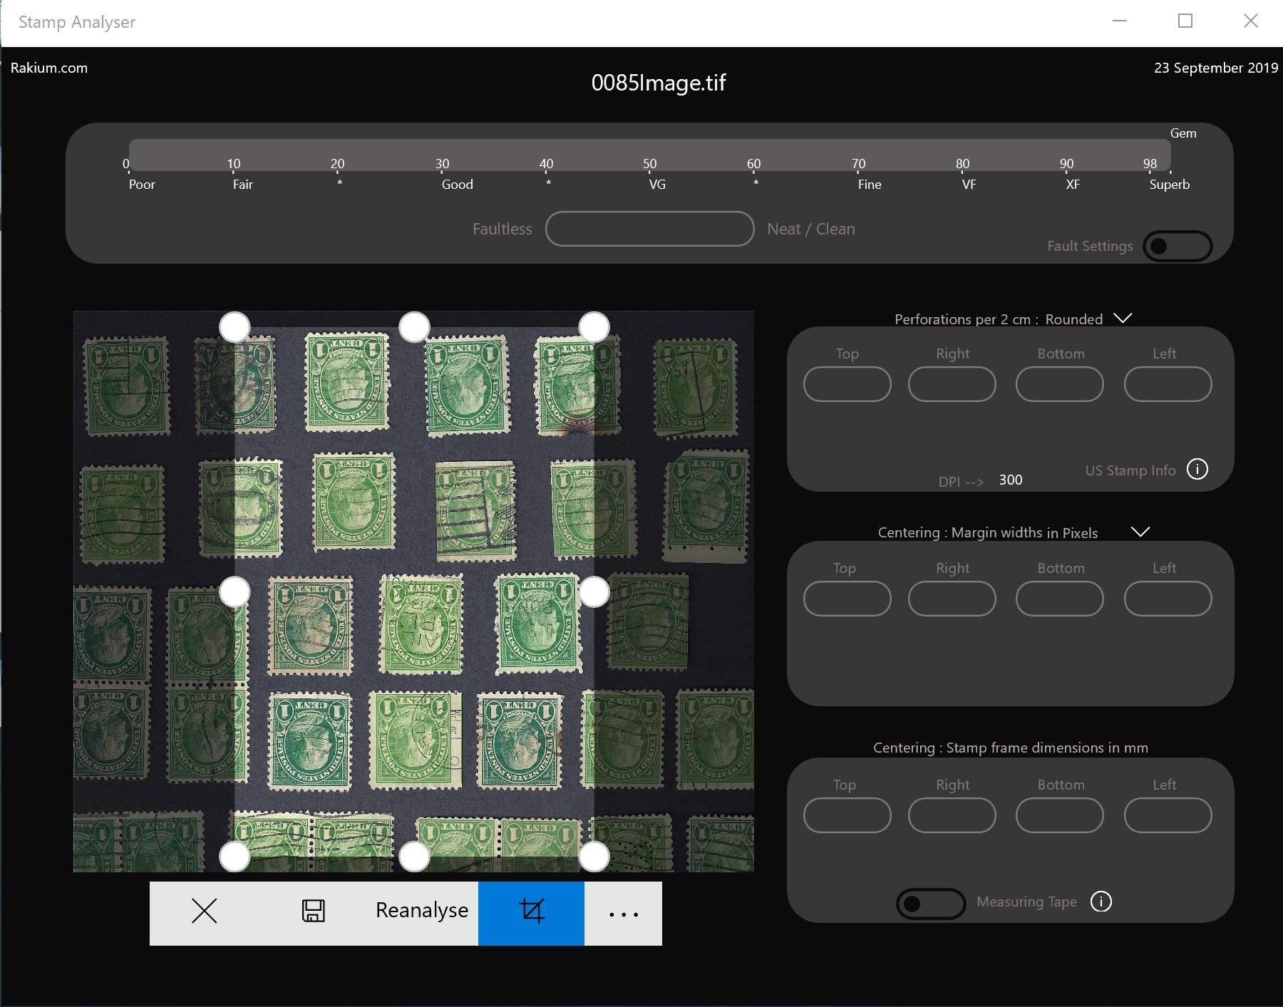Click the 0085Image.tif file name
The width and height of the screenshot is (1283, 1007).
(659, 83)
